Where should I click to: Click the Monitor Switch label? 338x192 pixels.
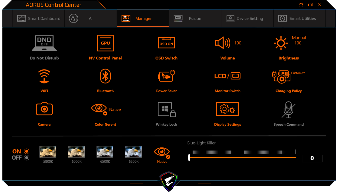[227, 91]
